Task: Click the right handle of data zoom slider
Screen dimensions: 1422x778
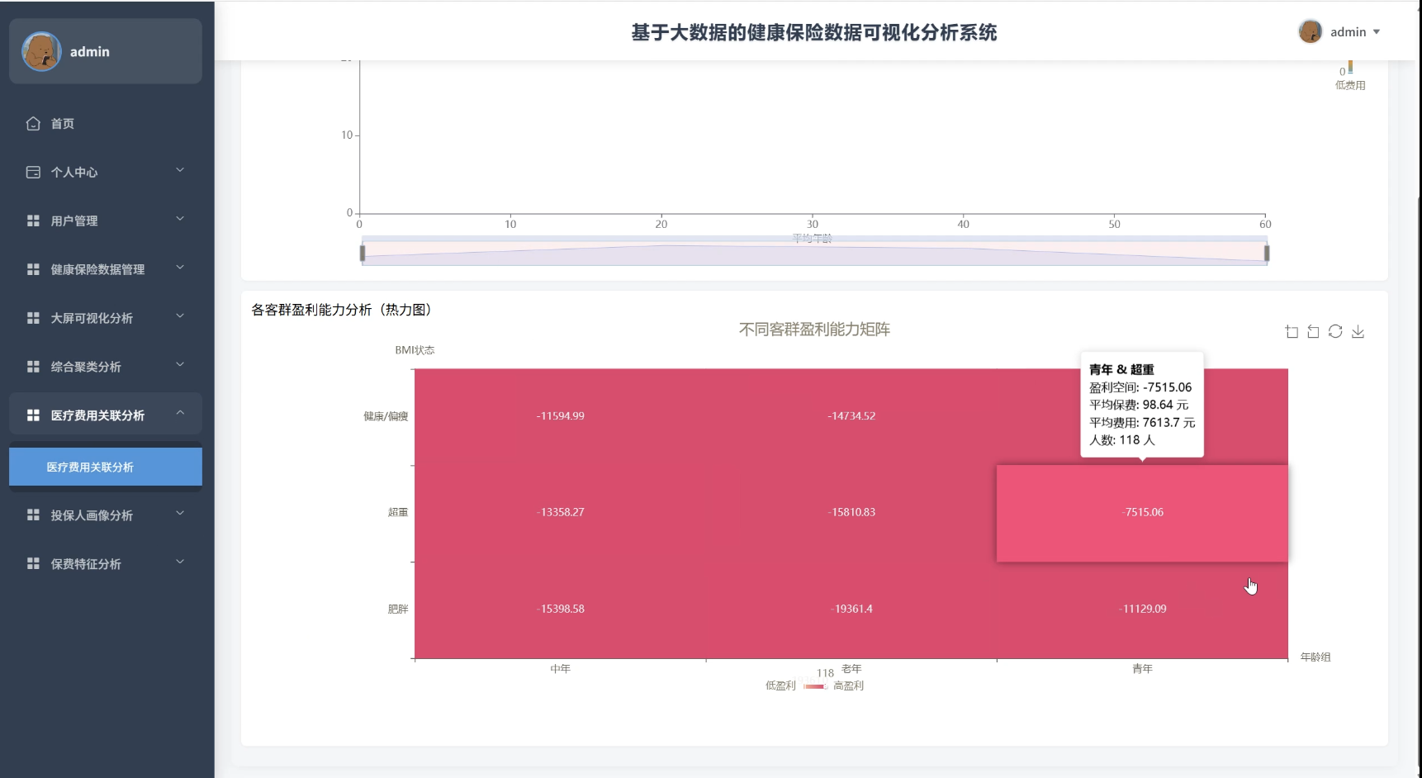Action: click(x=1267, y=253)
